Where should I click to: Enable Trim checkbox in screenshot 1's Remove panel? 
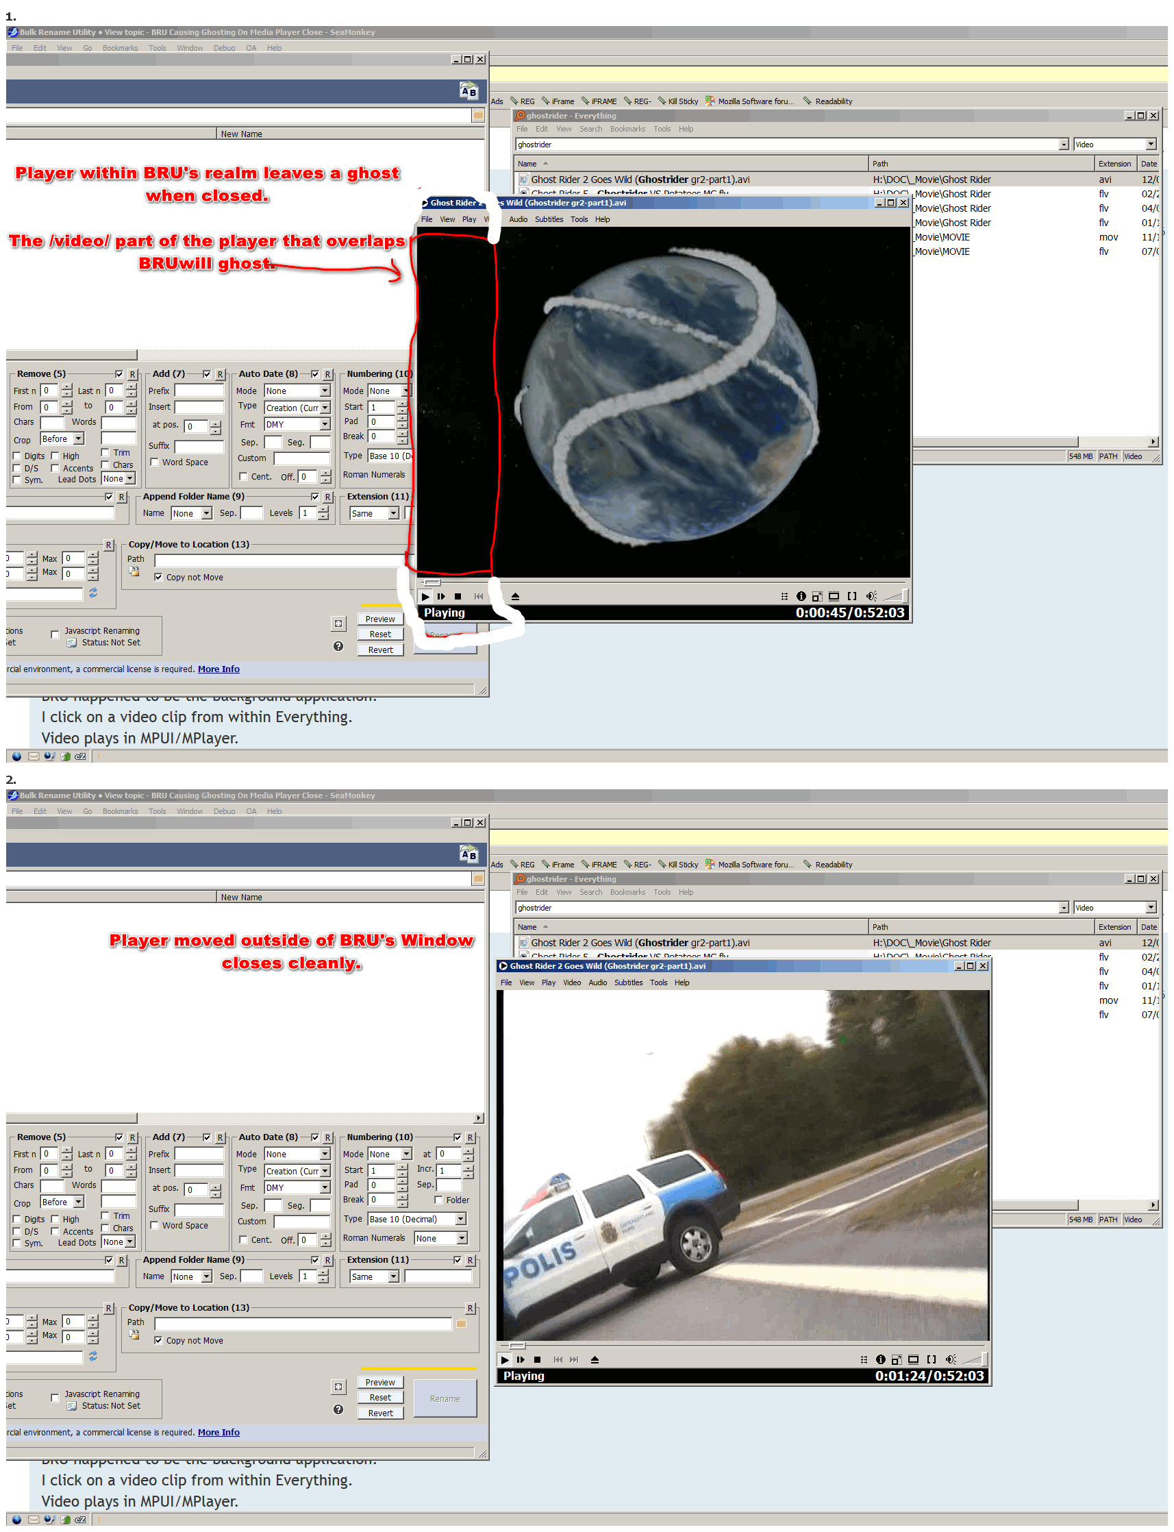pos(105,452)
